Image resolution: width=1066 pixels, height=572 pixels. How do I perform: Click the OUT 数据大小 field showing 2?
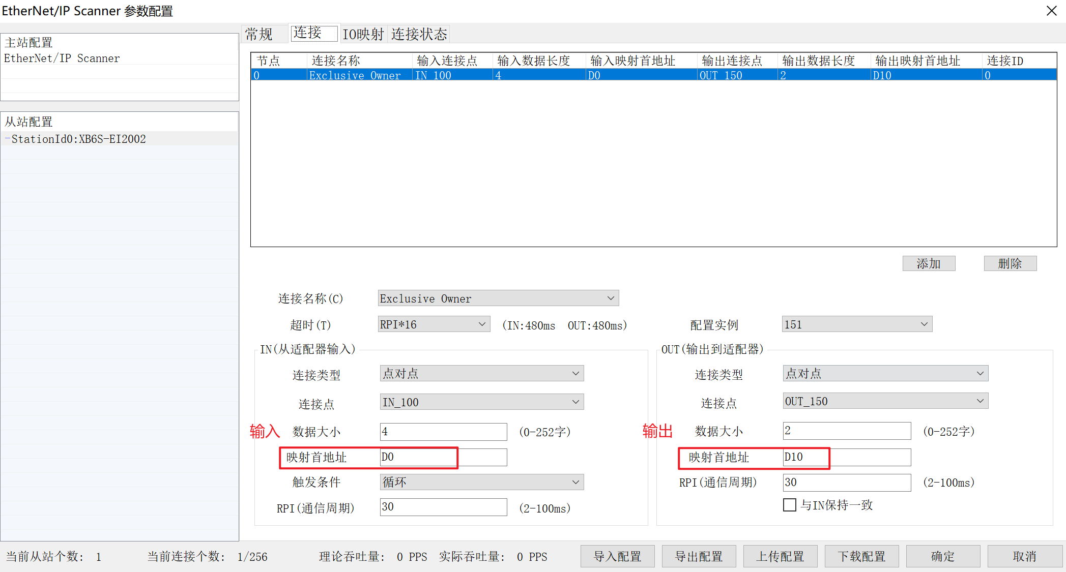[847, 431]
